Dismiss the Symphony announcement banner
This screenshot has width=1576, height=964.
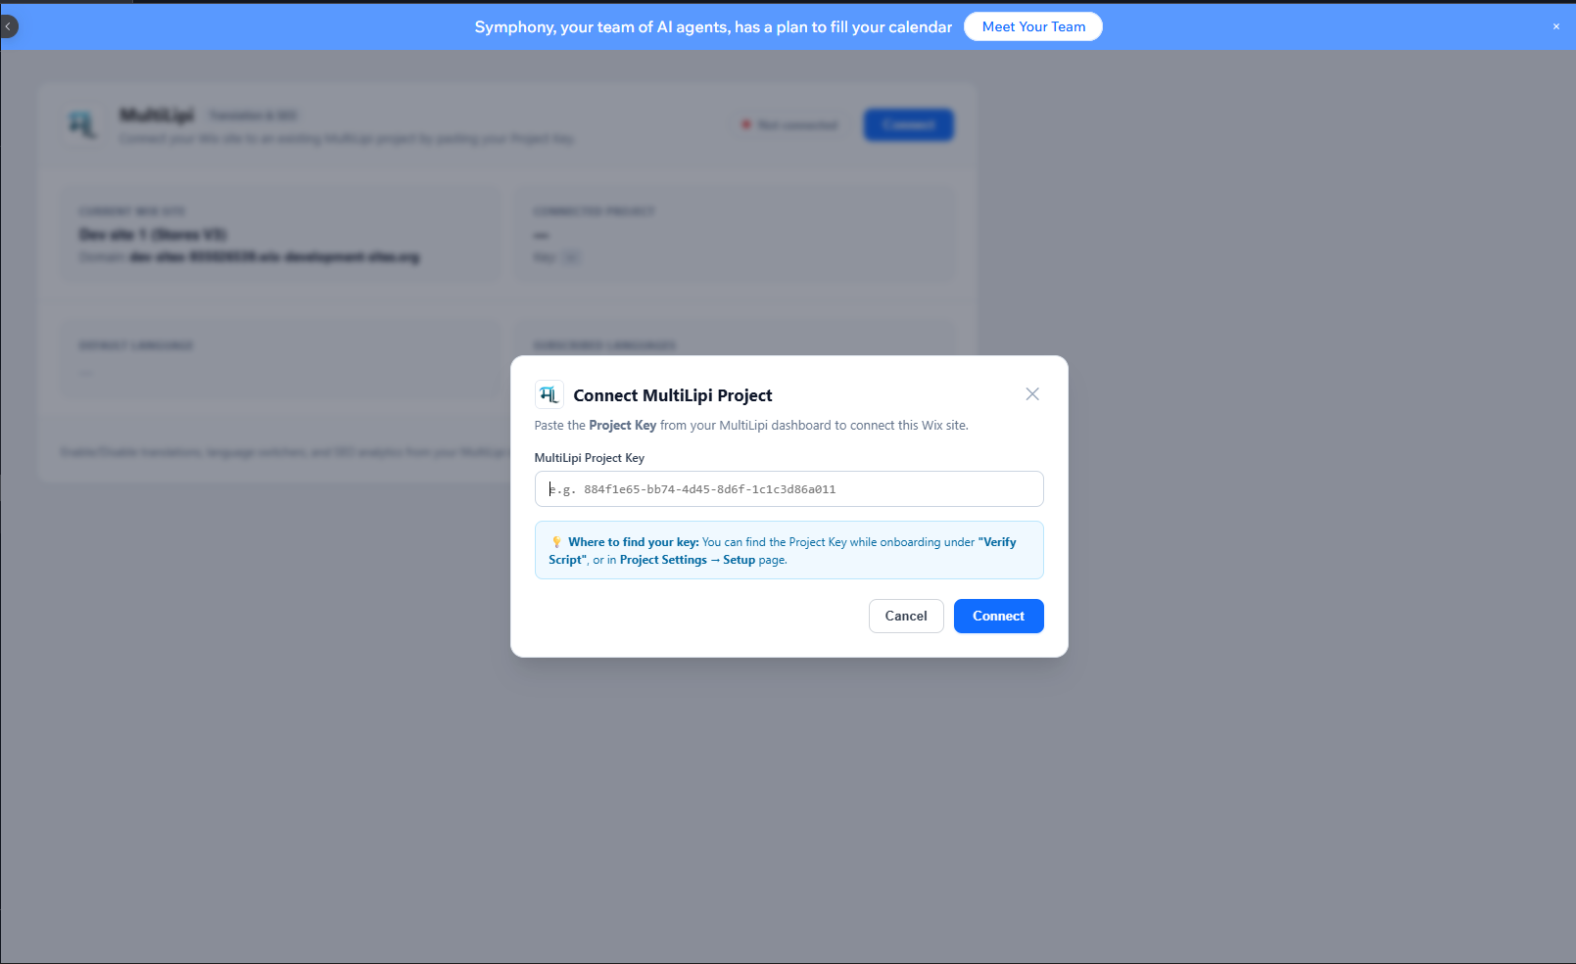click(1555, 27)
